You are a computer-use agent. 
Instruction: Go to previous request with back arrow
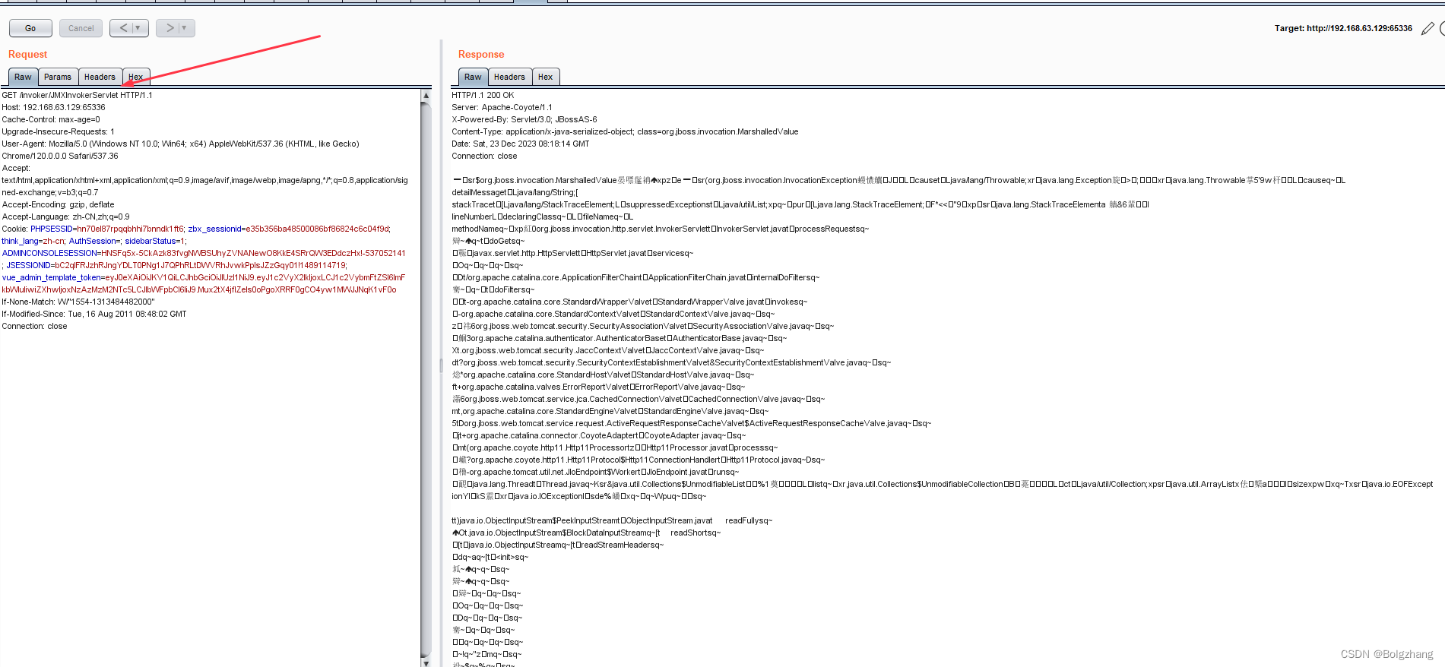[123, 28]
